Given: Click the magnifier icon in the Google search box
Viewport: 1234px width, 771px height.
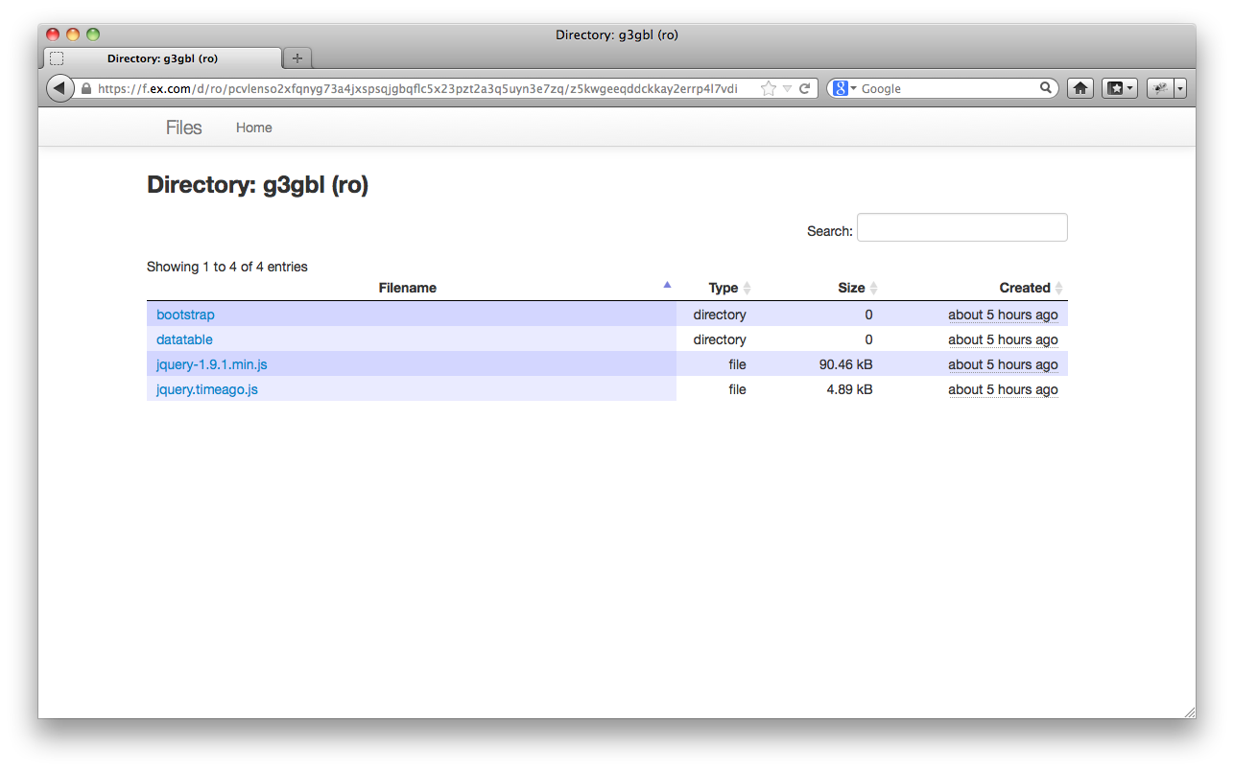Looking at the screenshot, I should pos(1046,88).
